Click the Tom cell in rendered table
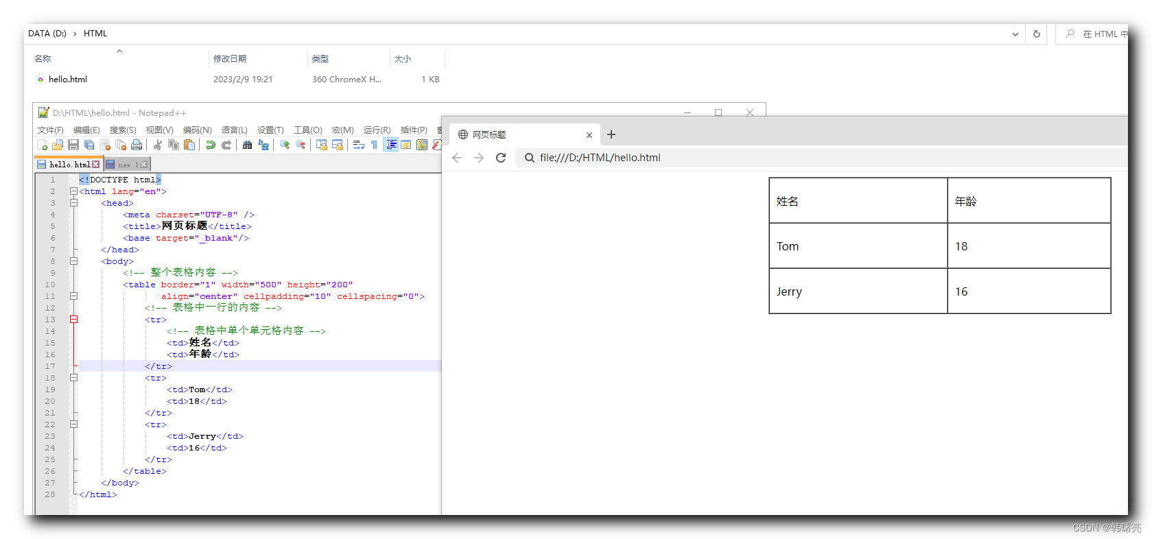Viewport: 1152px width, 539px height. coord(858,246)
